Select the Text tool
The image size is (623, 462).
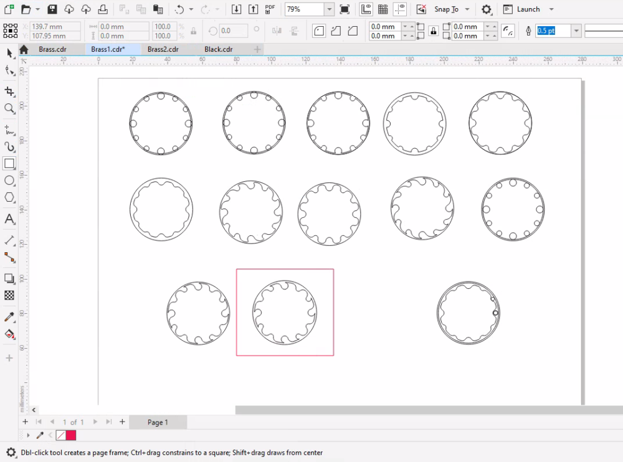tap(9, 219)
